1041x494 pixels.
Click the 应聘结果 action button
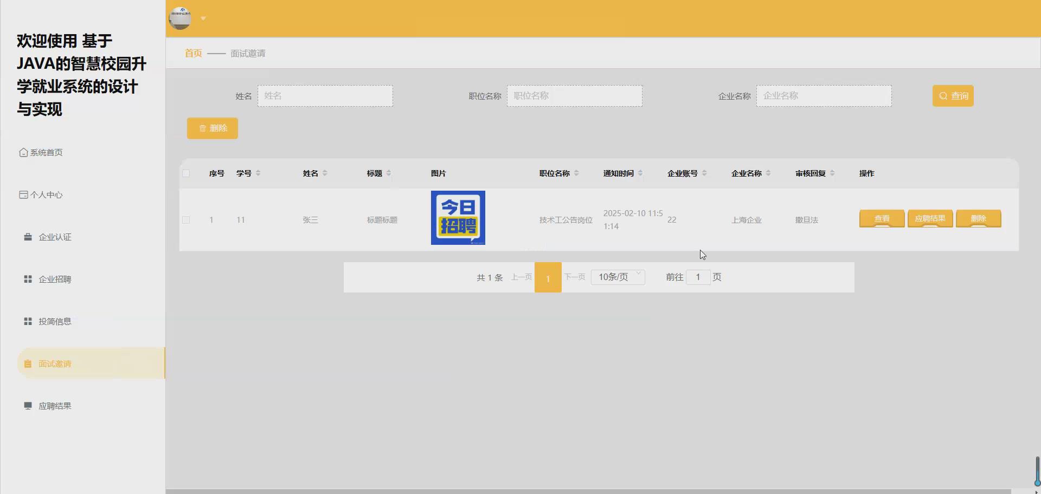930,218
